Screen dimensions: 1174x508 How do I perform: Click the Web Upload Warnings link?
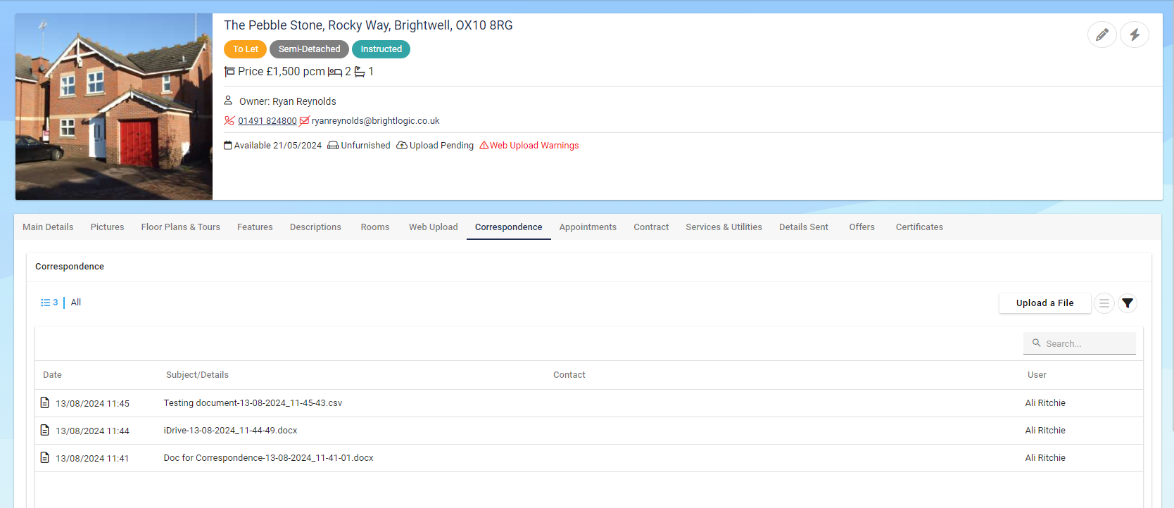[x=534, y=146]
